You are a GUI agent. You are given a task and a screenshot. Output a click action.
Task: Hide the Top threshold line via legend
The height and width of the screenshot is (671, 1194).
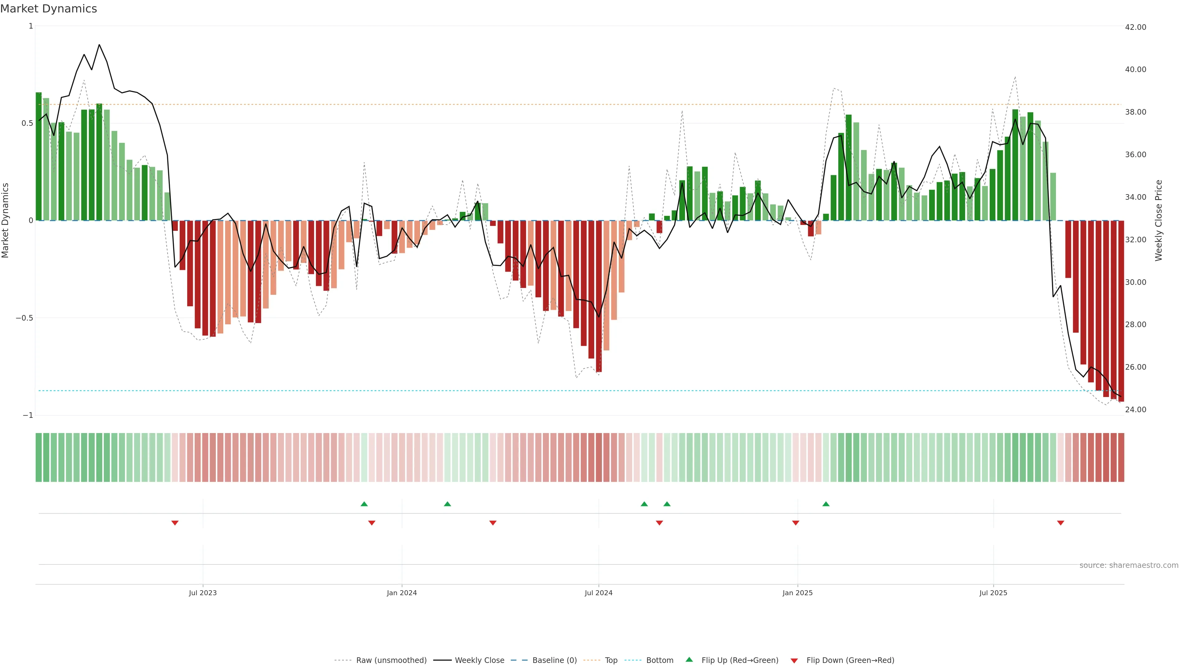click(610, 660)
